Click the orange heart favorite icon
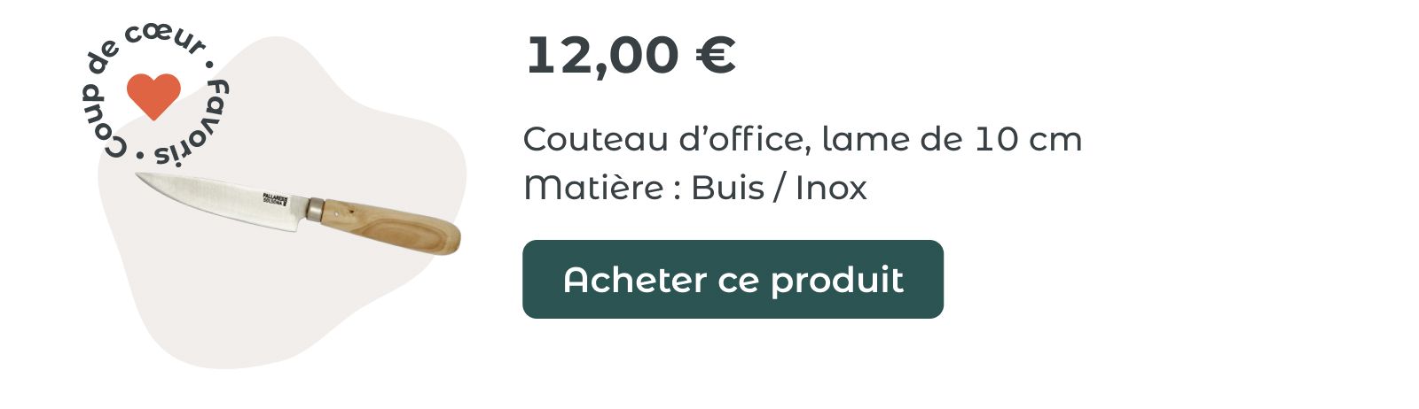Screen dimensions: 1419x409 pos(153,96)
